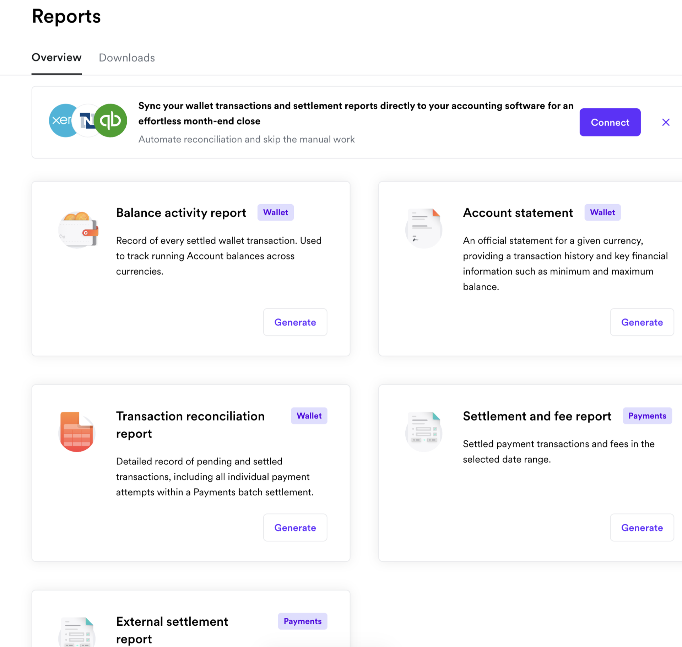The image size is (682, 647).
Task: Click the 'Transaction reconciliation report' title
Action: tap(190, 425)
